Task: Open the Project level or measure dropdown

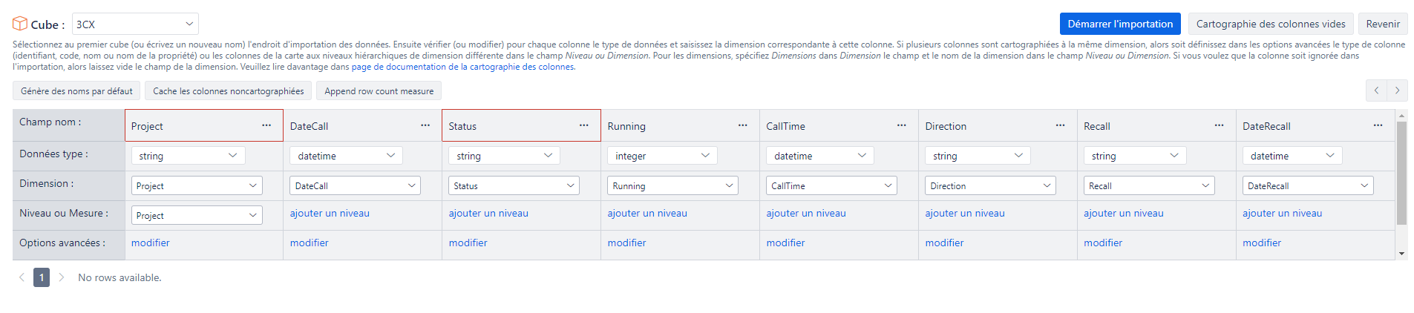Action: tap(197, 215)
